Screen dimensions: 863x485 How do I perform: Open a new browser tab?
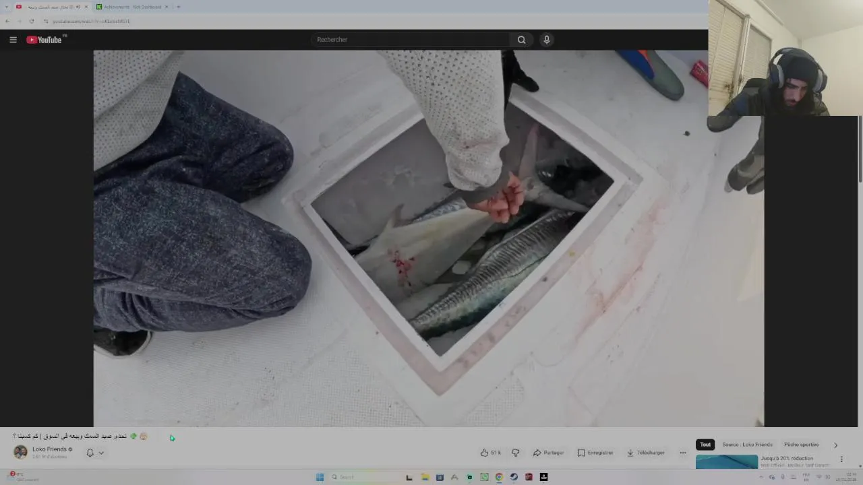point(178,7)
